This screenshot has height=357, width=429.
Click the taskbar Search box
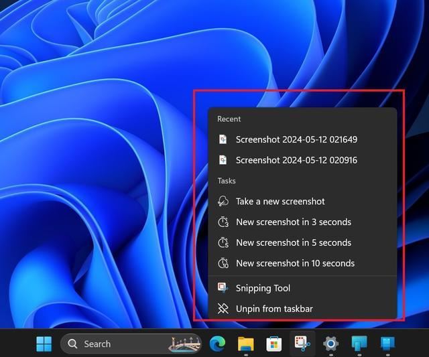click(x=114, y=344)
